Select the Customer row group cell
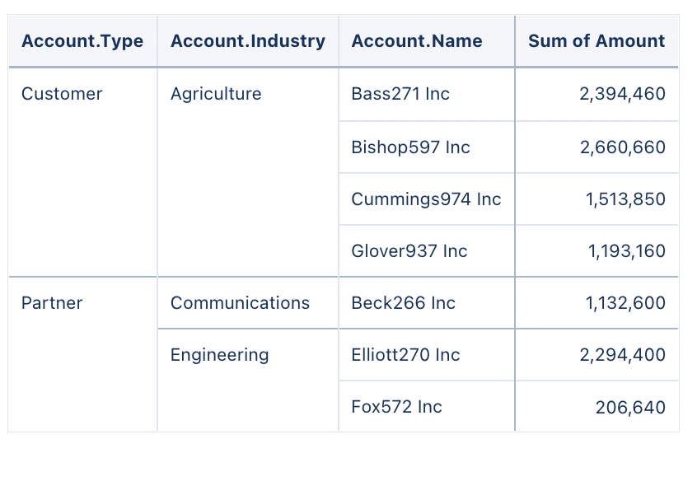 pos(82,172)
